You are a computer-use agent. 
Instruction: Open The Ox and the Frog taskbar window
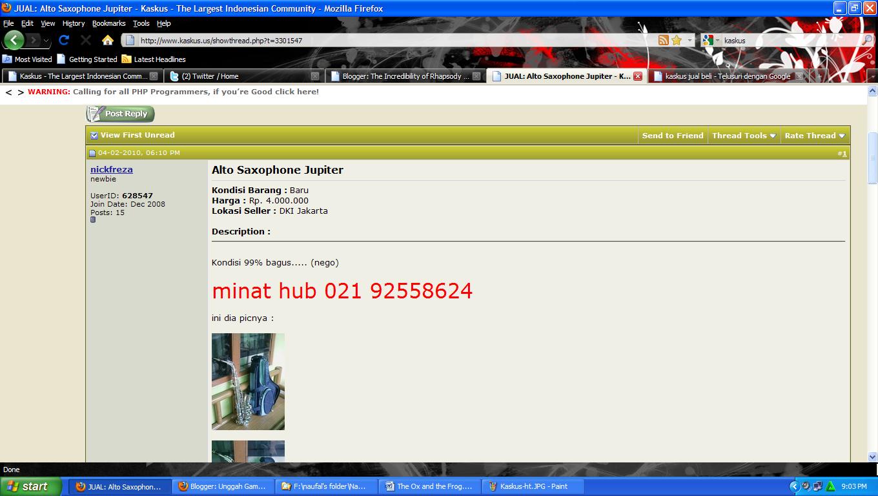[431, 486]
